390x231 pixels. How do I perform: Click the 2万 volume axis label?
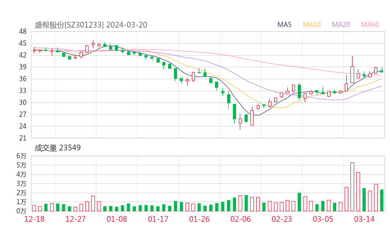click(22, 193)
